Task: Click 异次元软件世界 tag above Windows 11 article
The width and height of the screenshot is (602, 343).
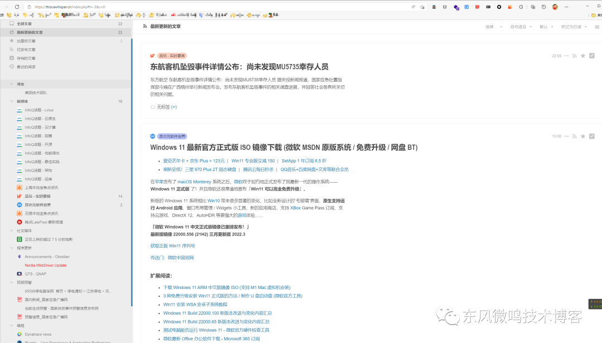Action: pos(172,136)
